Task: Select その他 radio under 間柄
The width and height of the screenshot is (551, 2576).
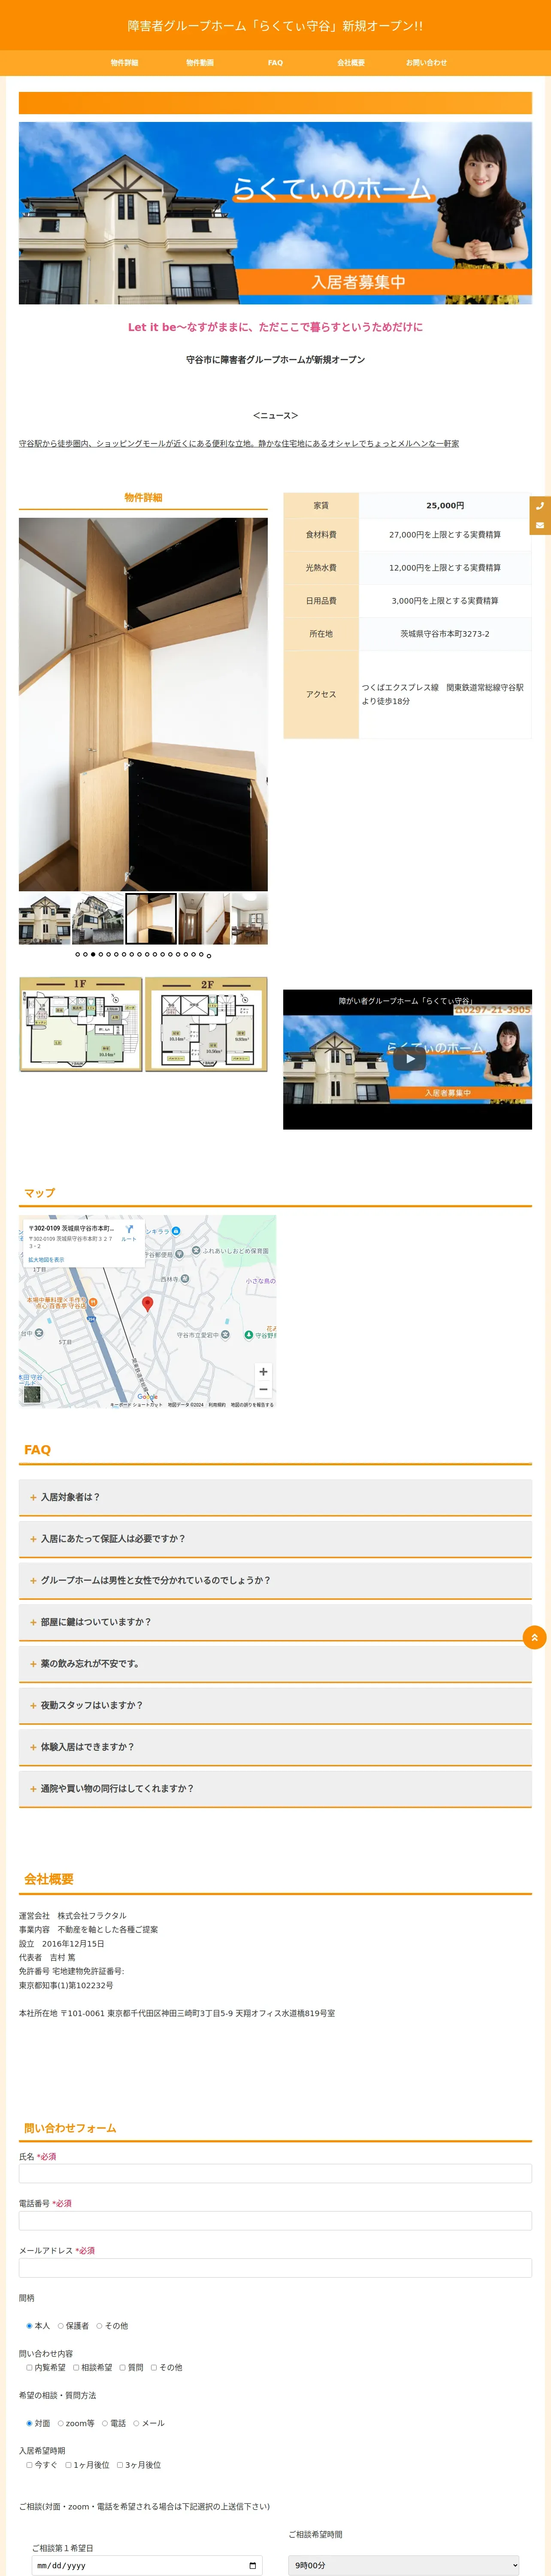Action: coord(99,2326)
